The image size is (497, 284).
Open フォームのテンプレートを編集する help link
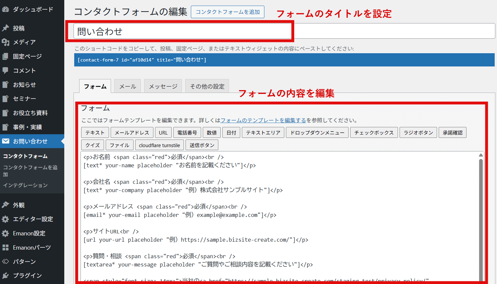point(263,120)
